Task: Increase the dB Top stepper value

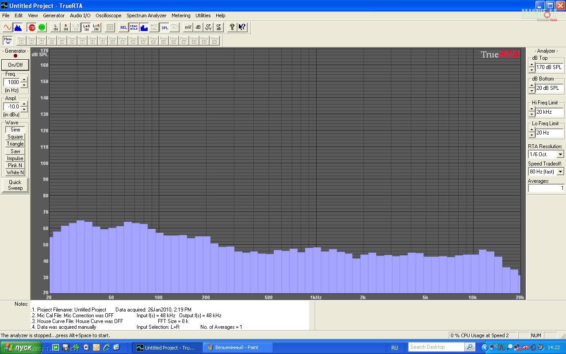Action: [532, 65]
